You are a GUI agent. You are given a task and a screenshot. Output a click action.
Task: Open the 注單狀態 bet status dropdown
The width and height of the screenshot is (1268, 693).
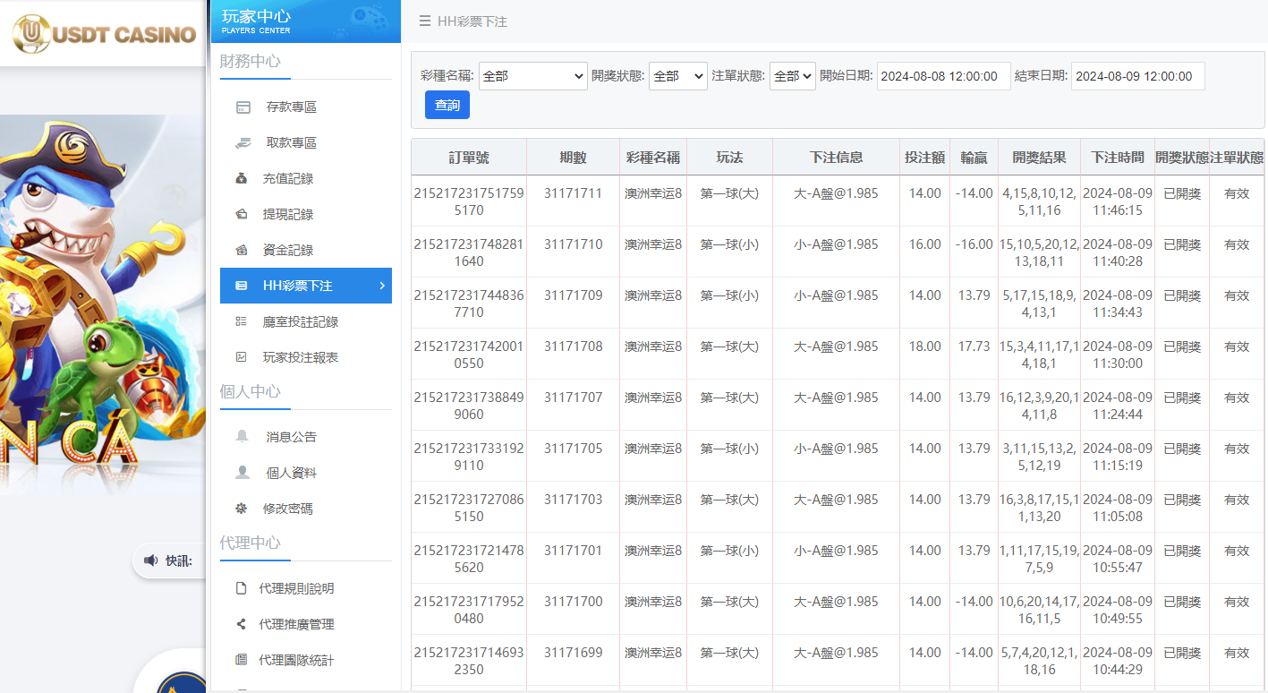791,76
